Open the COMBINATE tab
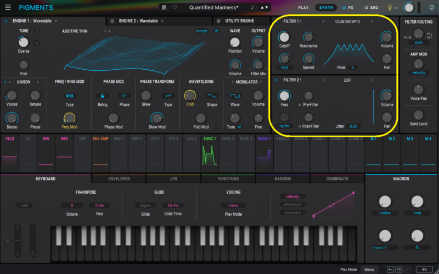Viewport: 439px width, 274px height. [x=337, y=179]
